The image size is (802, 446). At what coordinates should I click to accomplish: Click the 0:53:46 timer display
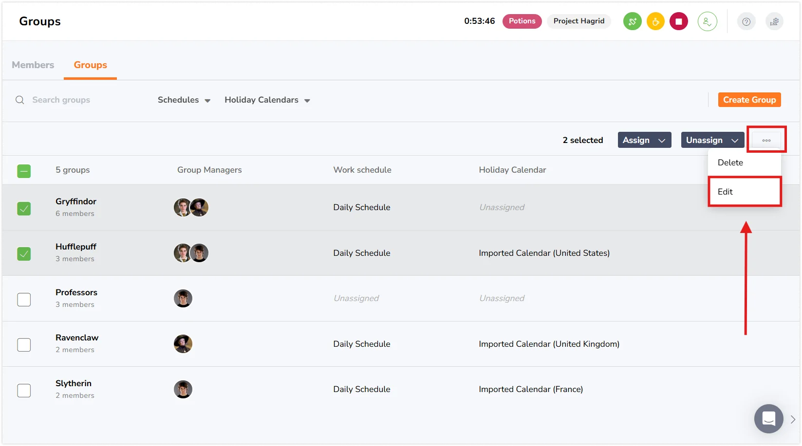tap(480, 21)
